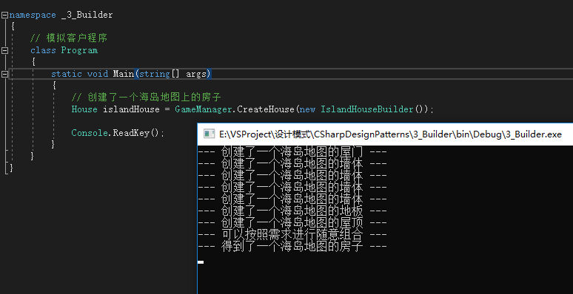The width and height of the screenshot is (573, 294).
Task: Click the 3_Builder.exe console title text
Action: click(390, 134)
